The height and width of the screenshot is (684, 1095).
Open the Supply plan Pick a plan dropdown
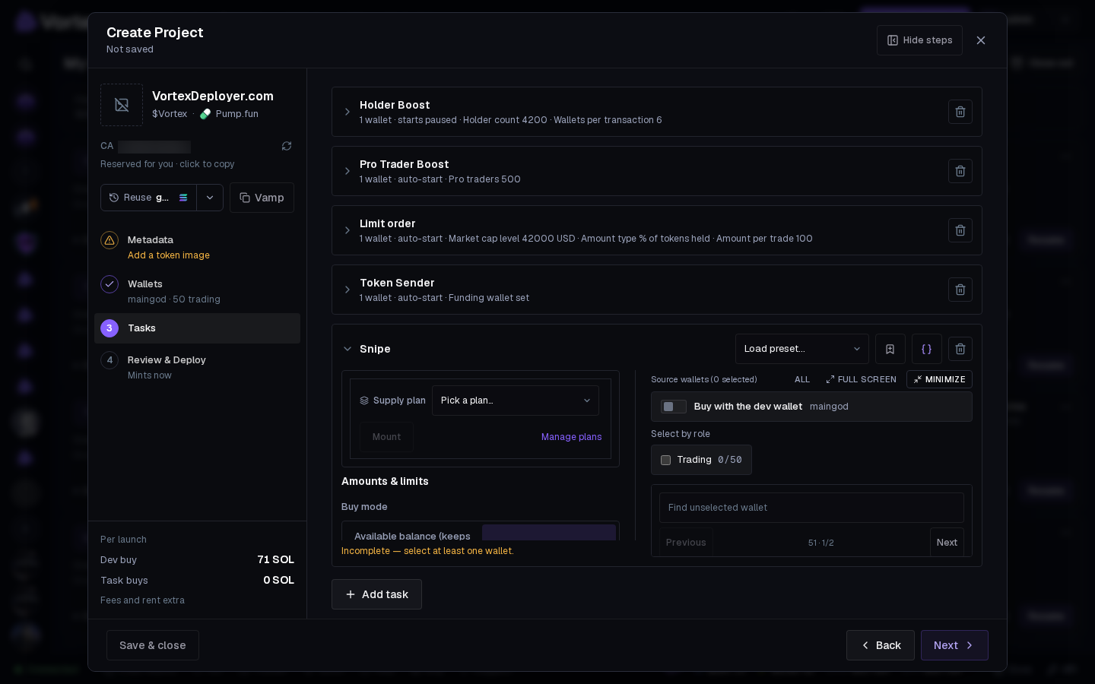tap(516, 401)
